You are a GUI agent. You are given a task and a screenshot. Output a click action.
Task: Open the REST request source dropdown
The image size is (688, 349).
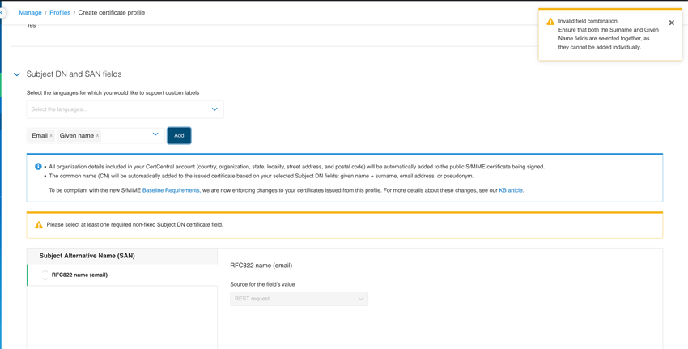[x=299, y=299]
